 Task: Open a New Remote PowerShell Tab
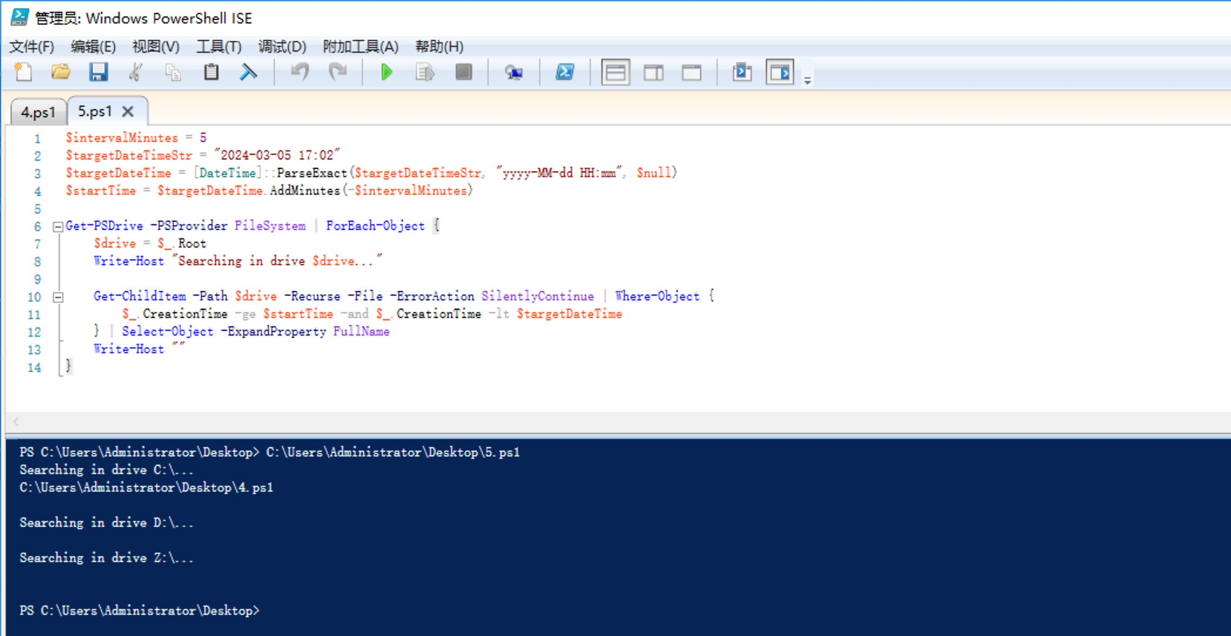514,72
